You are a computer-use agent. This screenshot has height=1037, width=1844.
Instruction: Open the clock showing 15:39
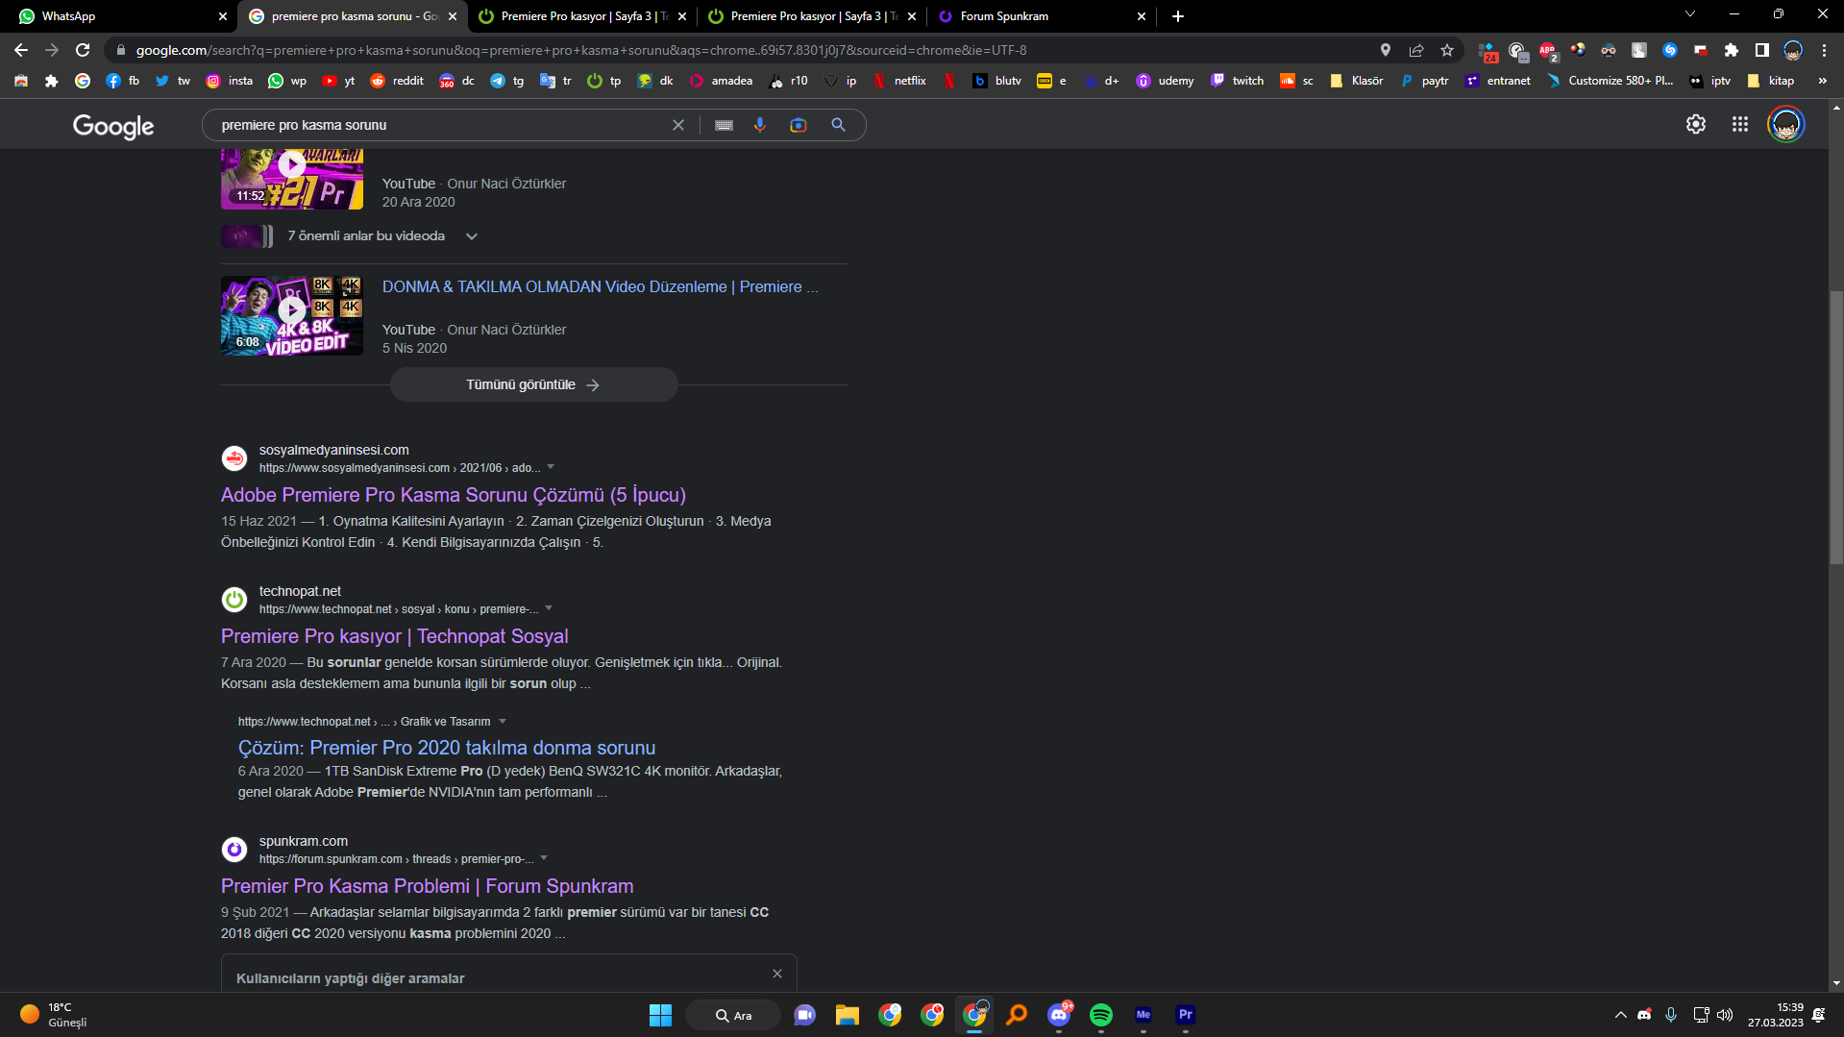1776,1015
